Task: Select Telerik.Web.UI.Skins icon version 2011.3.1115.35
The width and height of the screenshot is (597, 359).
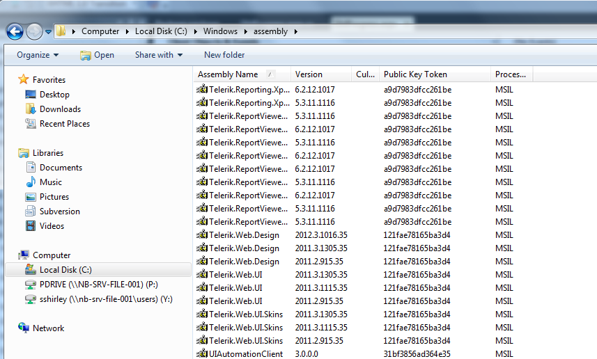Action: (x=202, y=327)
